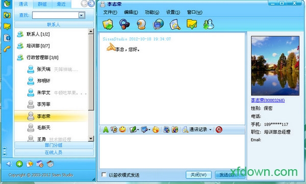Switch to the 通讯 tab
The image size is (306, 184).
pos(23,4)
